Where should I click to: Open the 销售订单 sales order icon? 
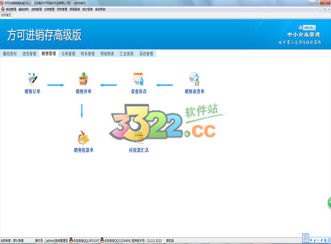(x=32, y=79)
